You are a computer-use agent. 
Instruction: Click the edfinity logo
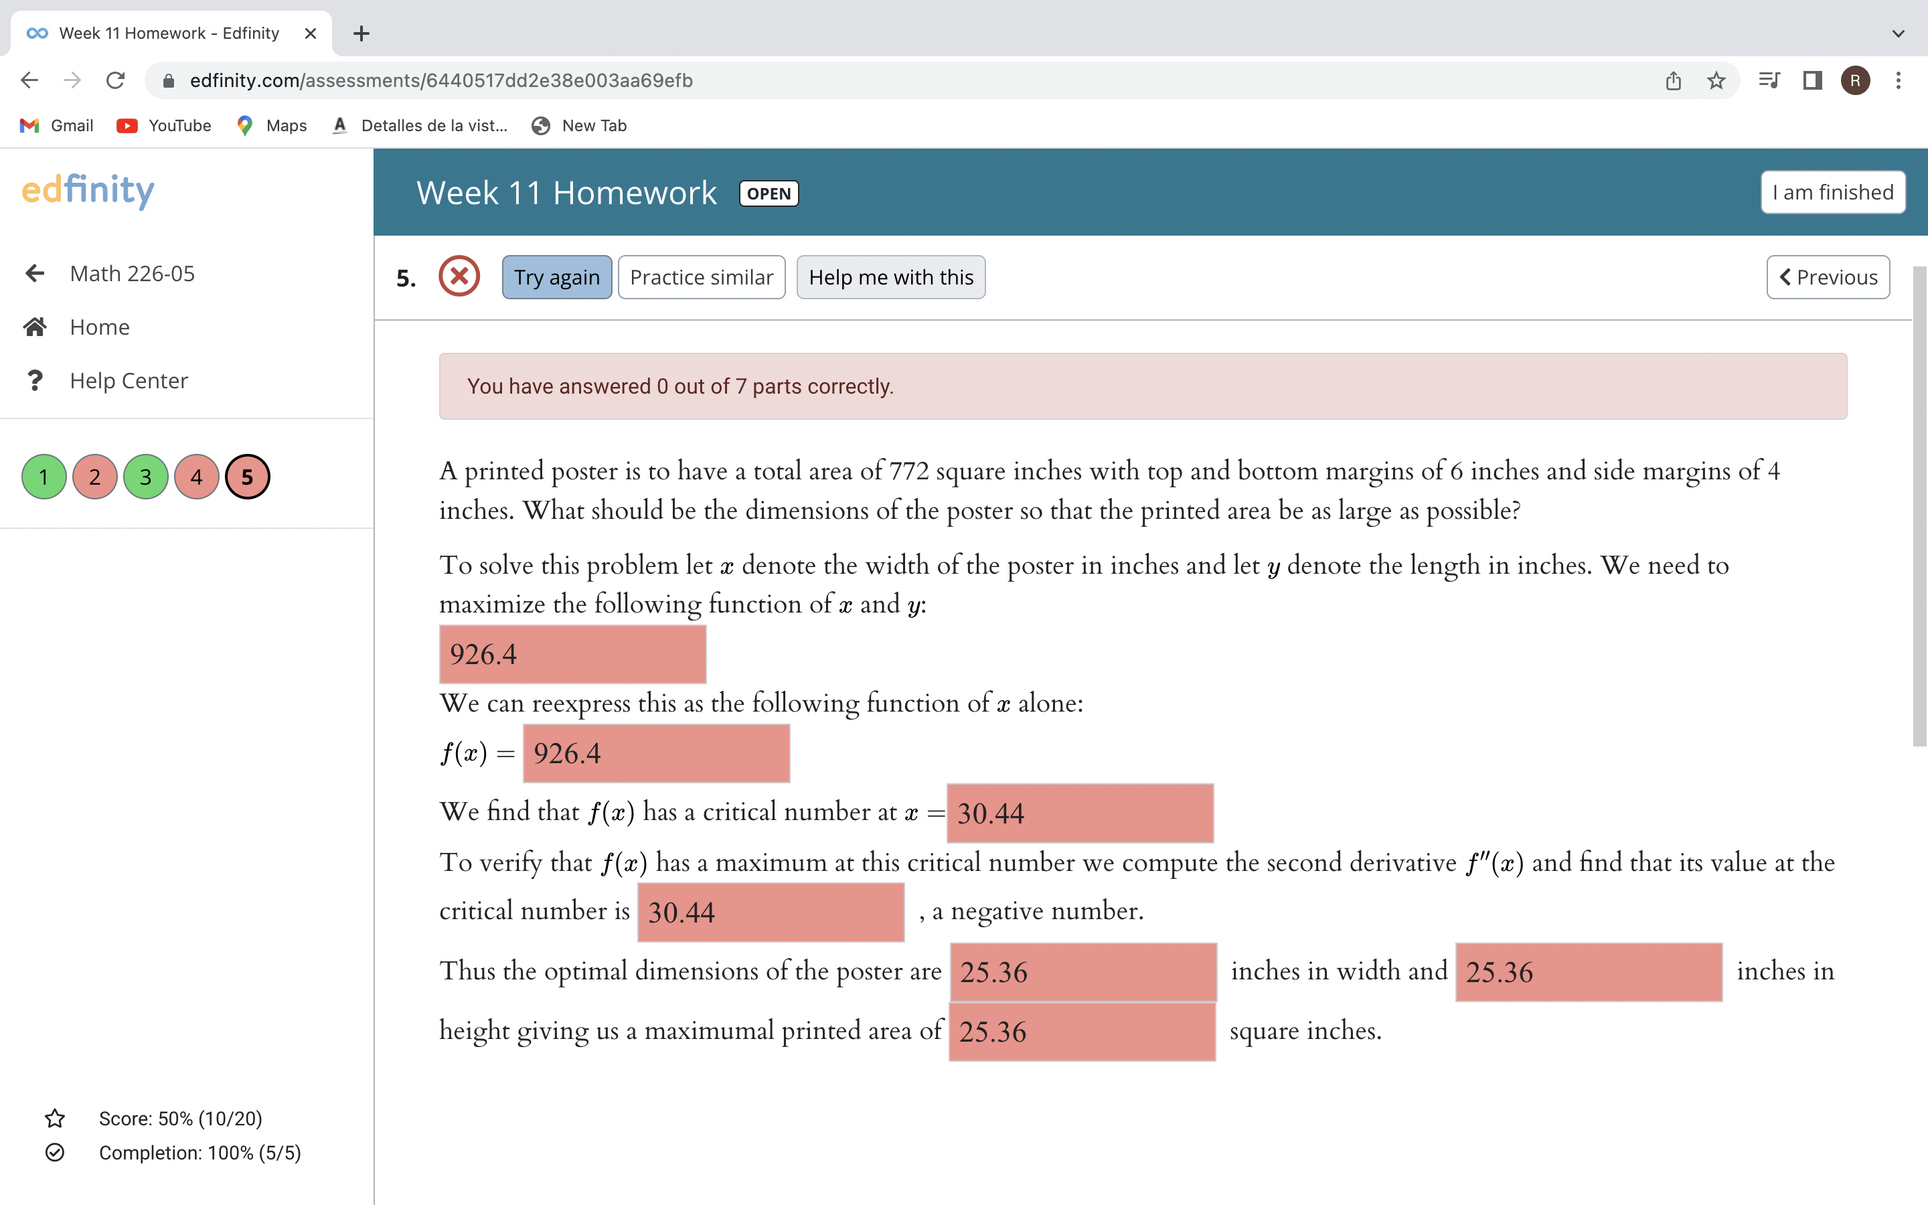click(88, 191)
